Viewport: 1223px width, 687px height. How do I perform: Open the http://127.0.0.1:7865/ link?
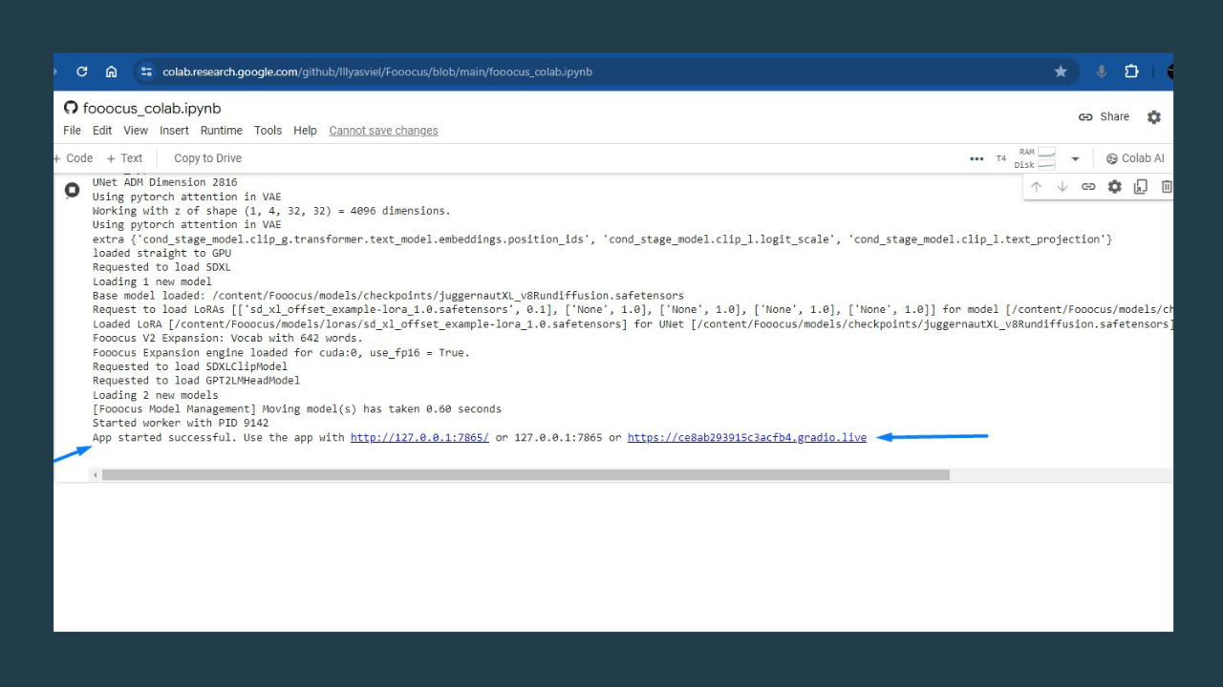(419, 437)
